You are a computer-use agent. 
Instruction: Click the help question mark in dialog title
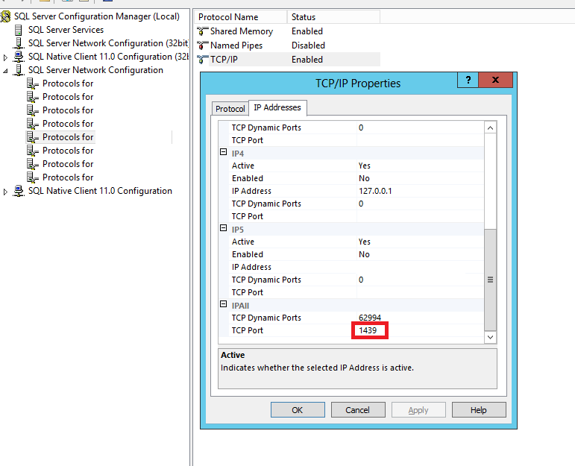tap(468, 80)
